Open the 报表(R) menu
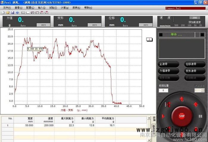Viewport: 208px width, 142px height. (x=76, y=8)
